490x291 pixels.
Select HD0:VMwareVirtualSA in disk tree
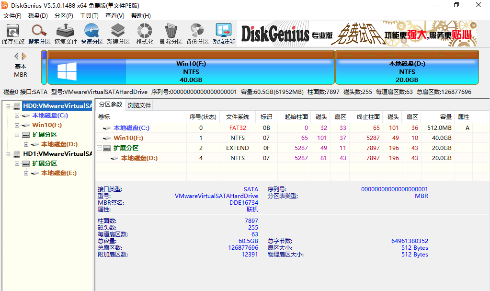click(57, 106)
